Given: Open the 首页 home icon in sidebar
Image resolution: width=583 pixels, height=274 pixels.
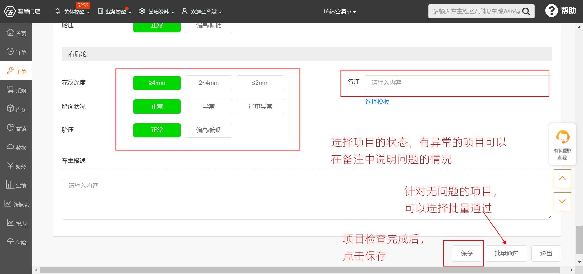Looking at the screenshot, I should pyautogui.click(x=10, y=32).
